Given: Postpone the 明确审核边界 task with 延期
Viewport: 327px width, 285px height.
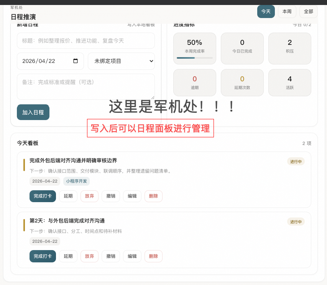Looking at the screenshot, I should (68, 196).
